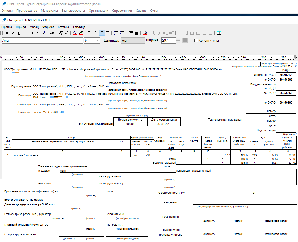Click the document number cell 00001

[130, 124]
